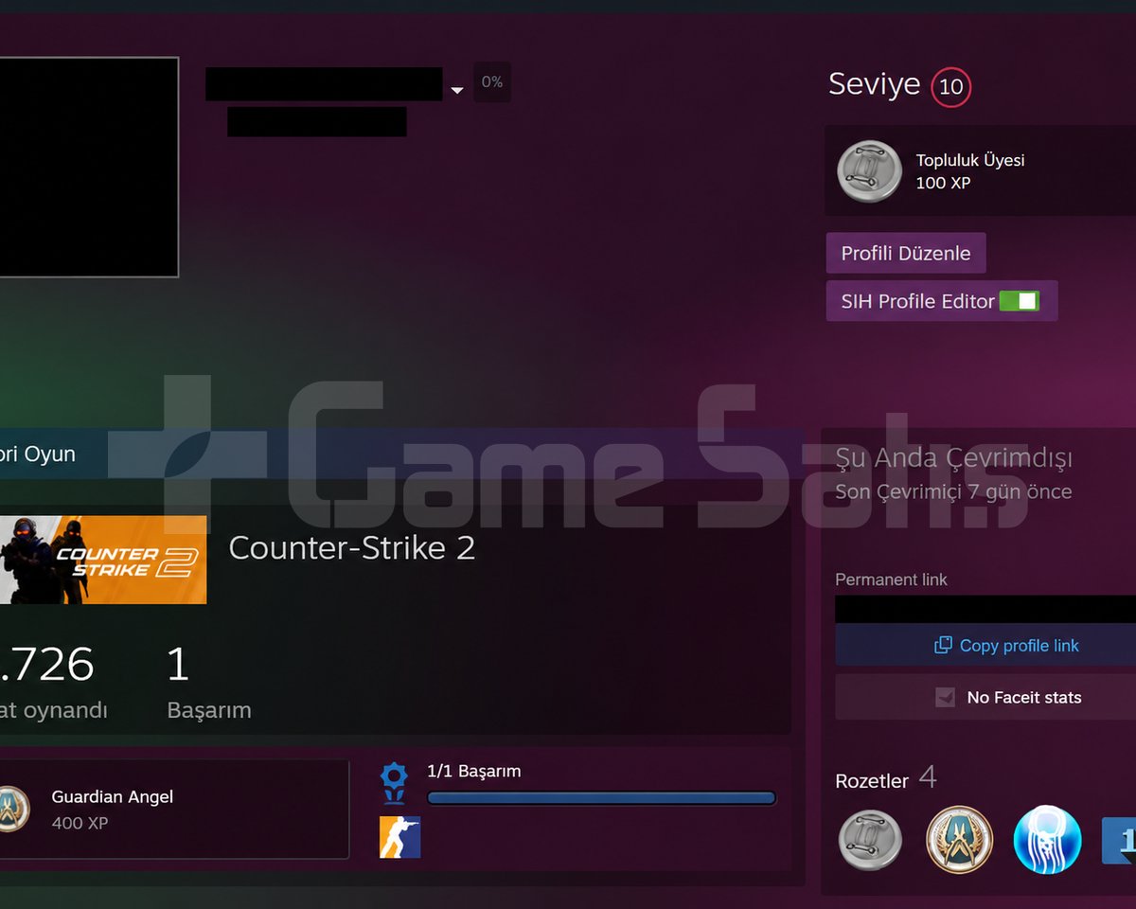Click the redacted permanent link field
1136x909 pixels.
985,609
